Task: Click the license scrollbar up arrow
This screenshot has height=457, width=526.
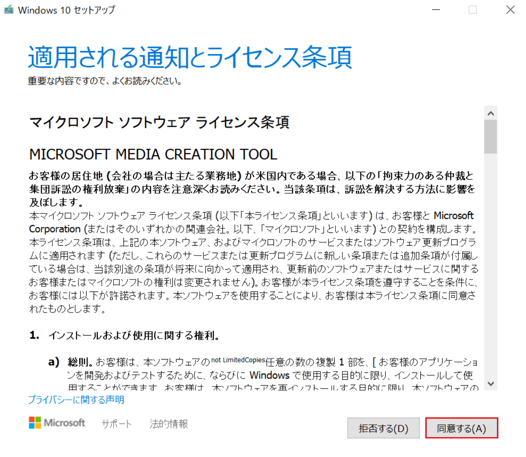Action: click(x=491, y=113)
